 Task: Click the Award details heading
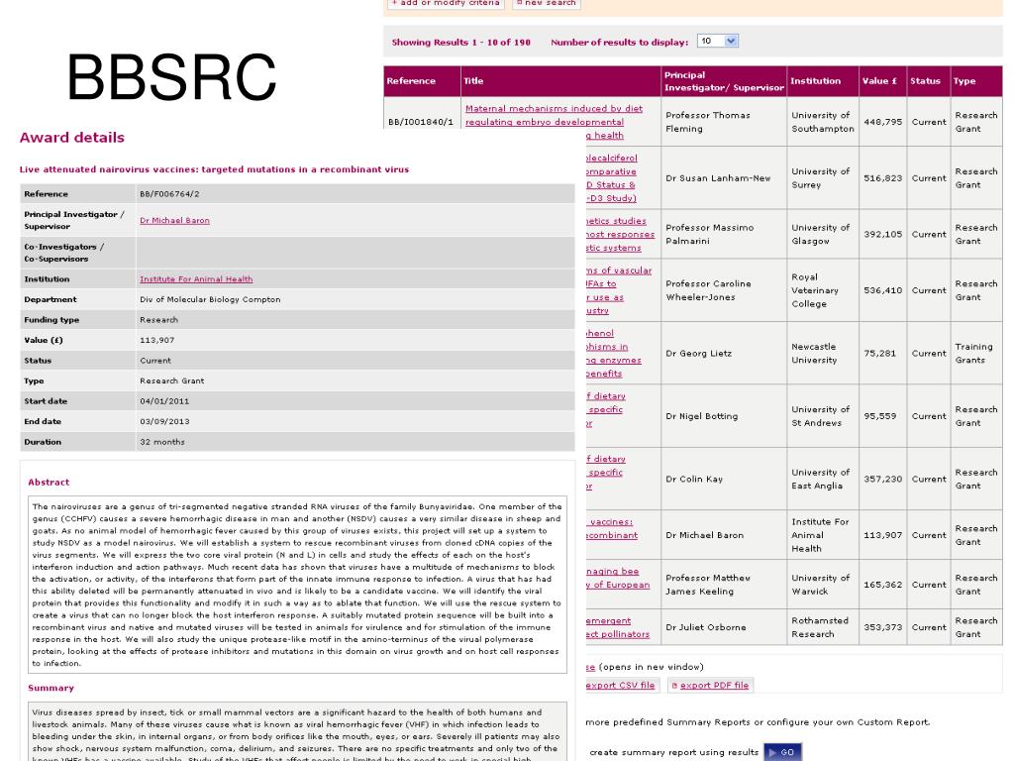(71, 137)
